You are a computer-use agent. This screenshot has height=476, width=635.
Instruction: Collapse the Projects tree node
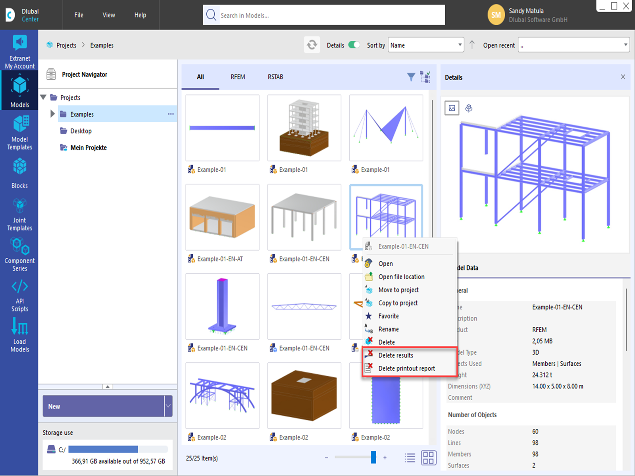[x=44, y=97]
